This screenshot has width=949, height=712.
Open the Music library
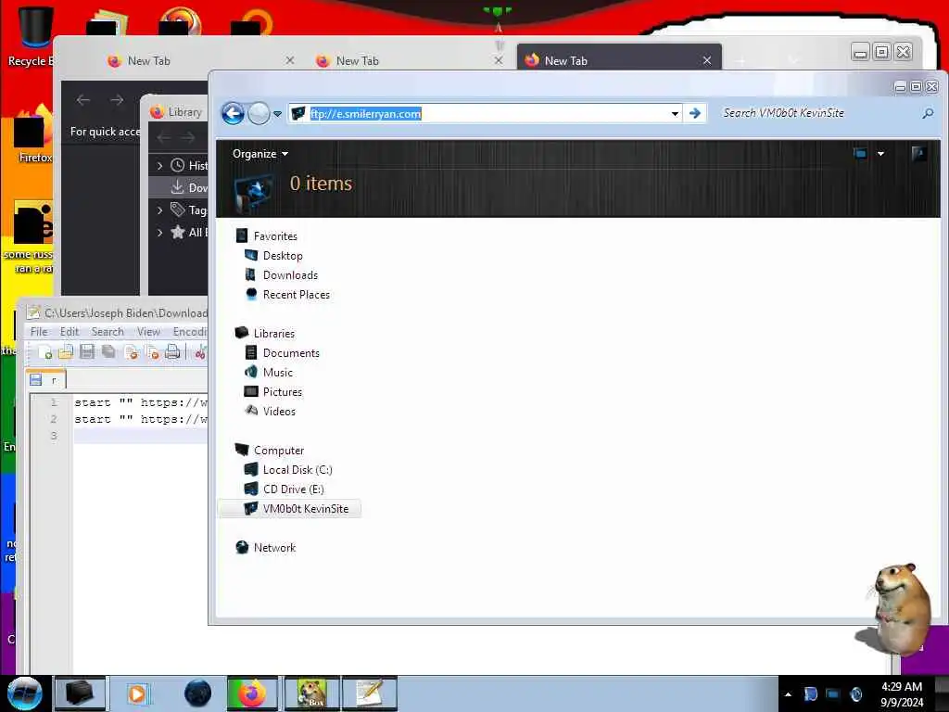[x=278, y=372]
